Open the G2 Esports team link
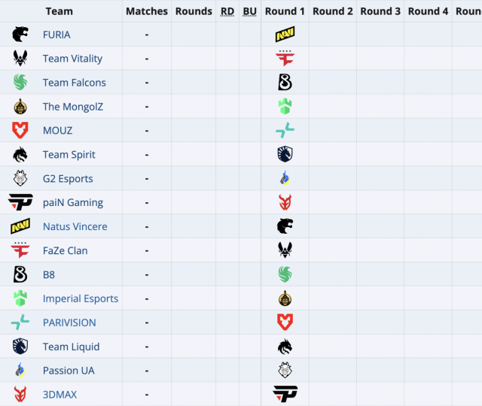This screenshot has width=482, height=406. coord(68,179)
